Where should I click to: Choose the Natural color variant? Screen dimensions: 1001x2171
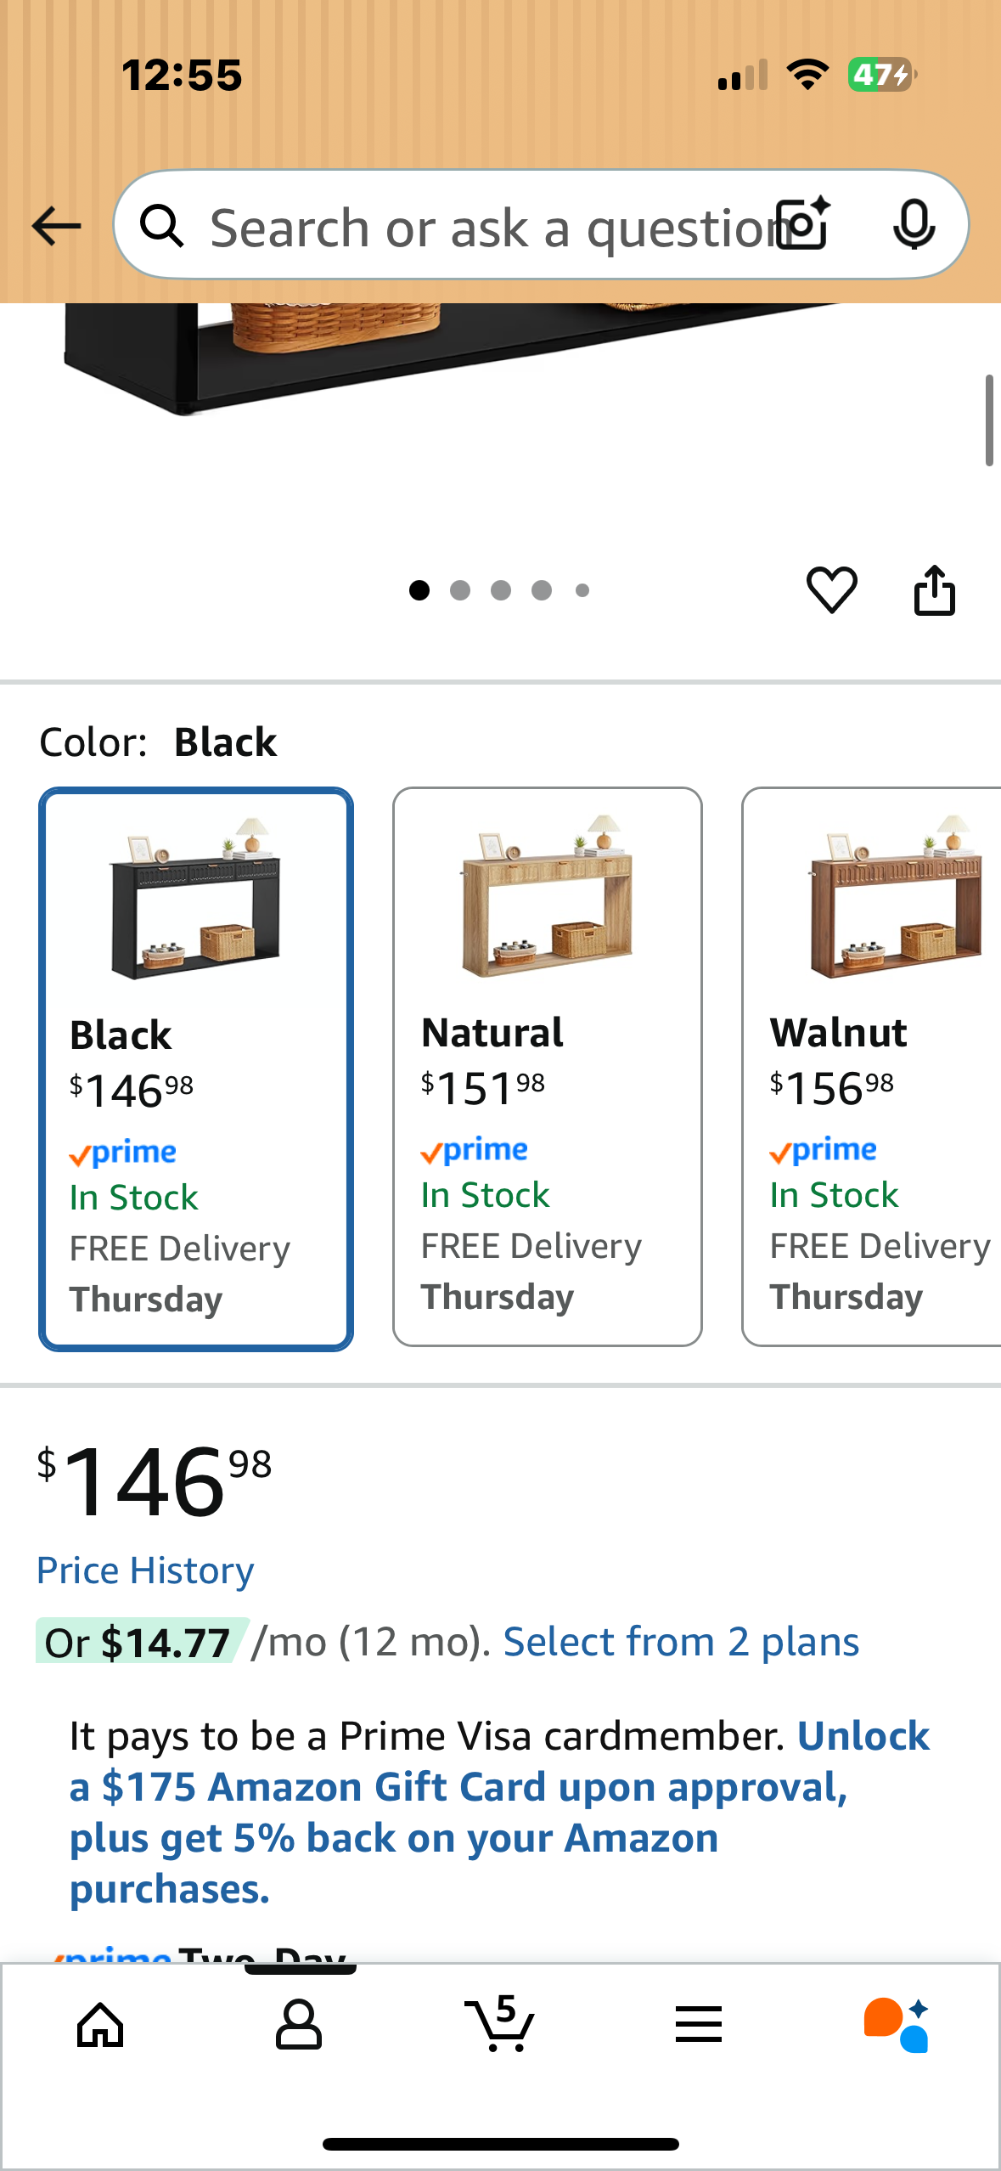coord(548,1067)
